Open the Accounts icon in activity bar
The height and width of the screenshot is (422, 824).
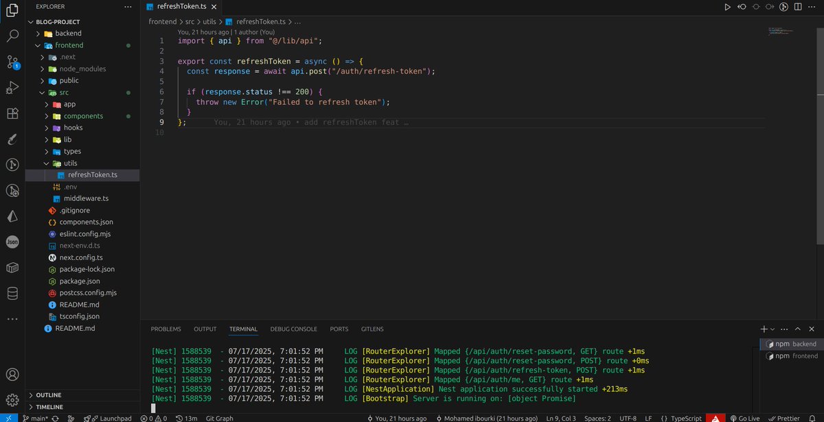[x=12, y=375]
